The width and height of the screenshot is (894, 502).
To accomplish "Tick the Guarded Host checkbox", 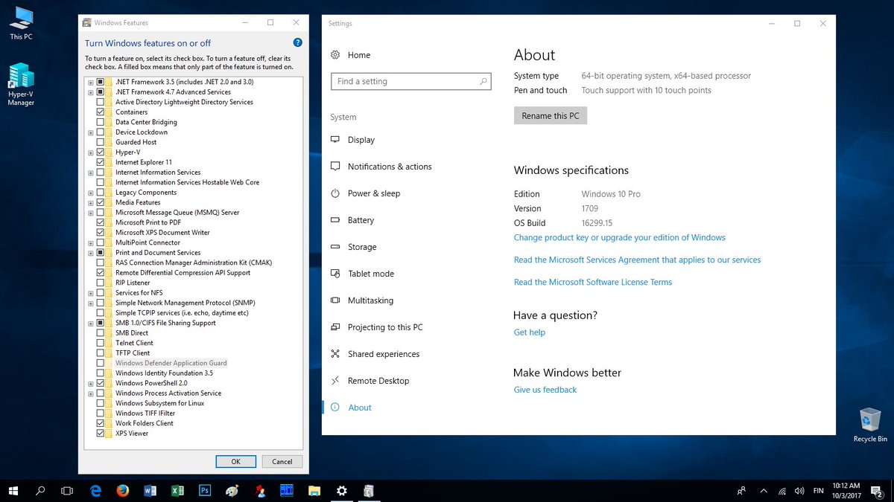I will (x=100, y=142).
